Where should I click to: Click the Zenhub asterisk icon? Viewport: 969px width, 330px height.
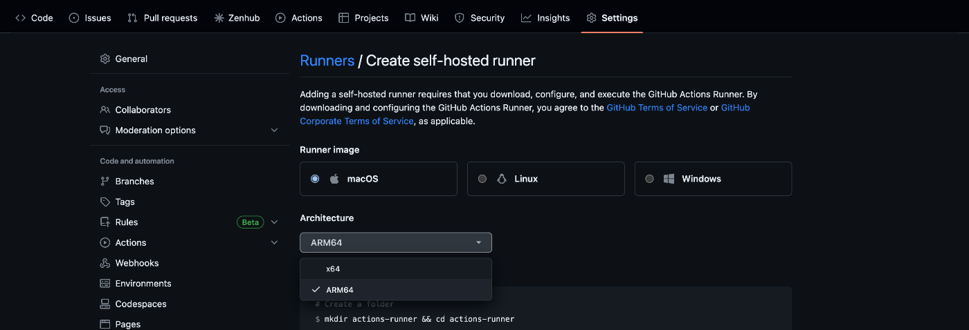219,18
